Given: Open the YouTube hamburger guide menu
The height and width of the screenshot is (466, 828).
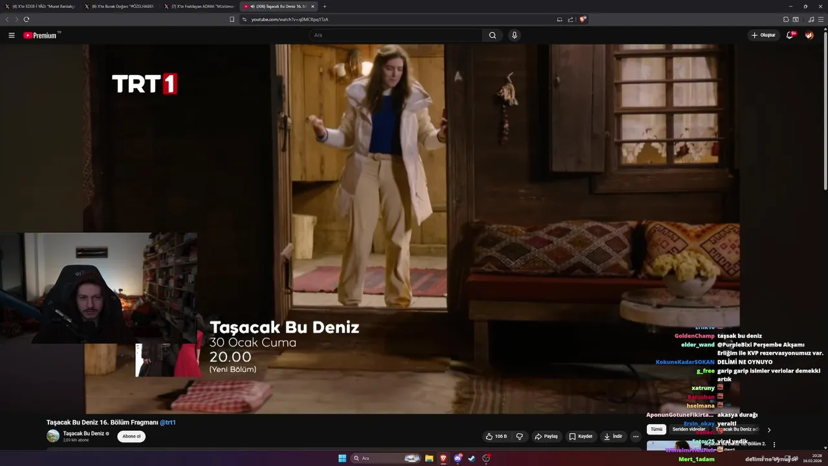Looking at the screenshot, I should [x=12, y=35].
